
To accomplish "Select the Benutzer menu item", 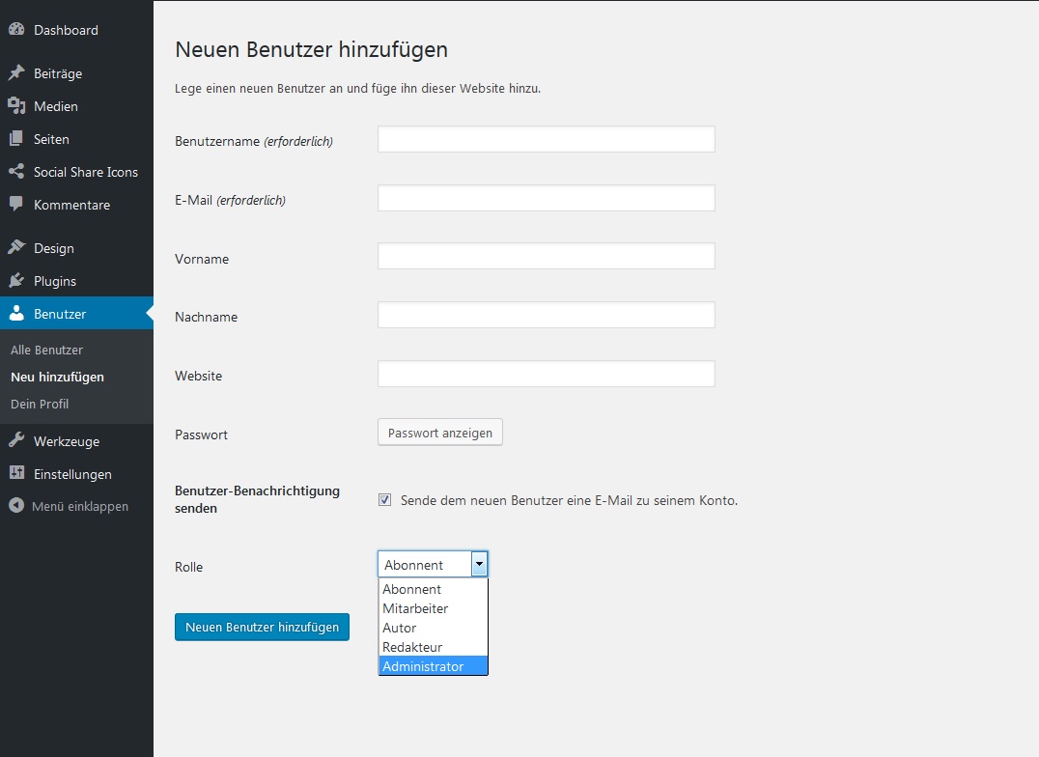I will 76,314.
